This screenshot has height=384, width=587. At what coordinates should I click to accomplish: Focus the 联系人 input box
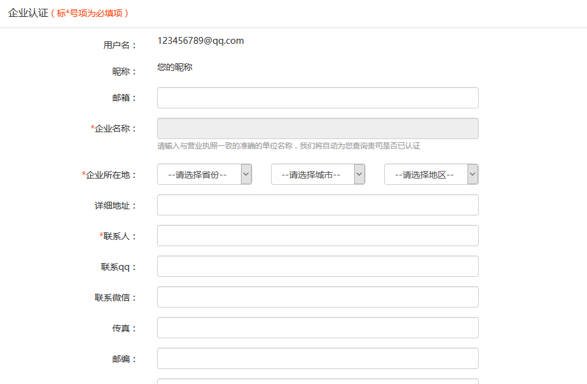coord(317,236)
